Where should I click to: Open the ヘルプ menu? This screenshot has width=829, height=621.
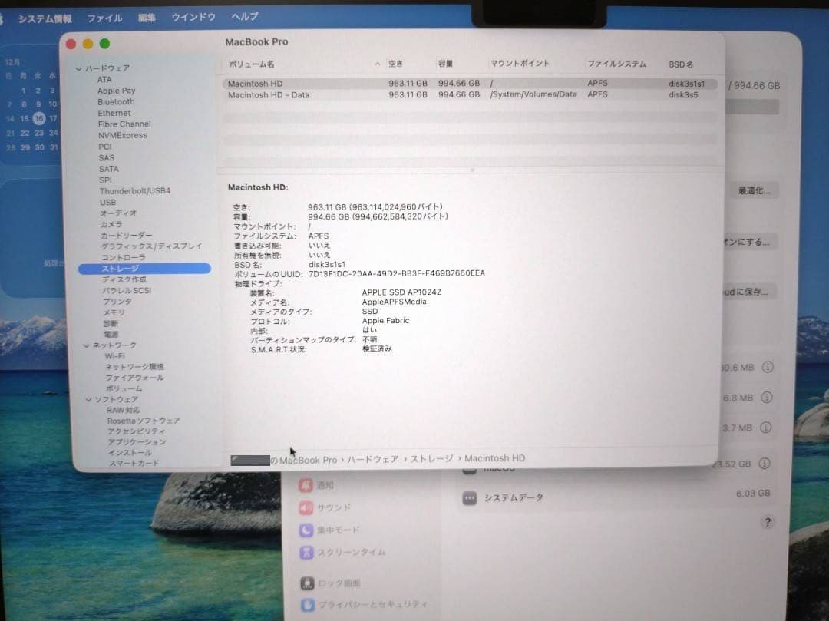pos(243,17)
